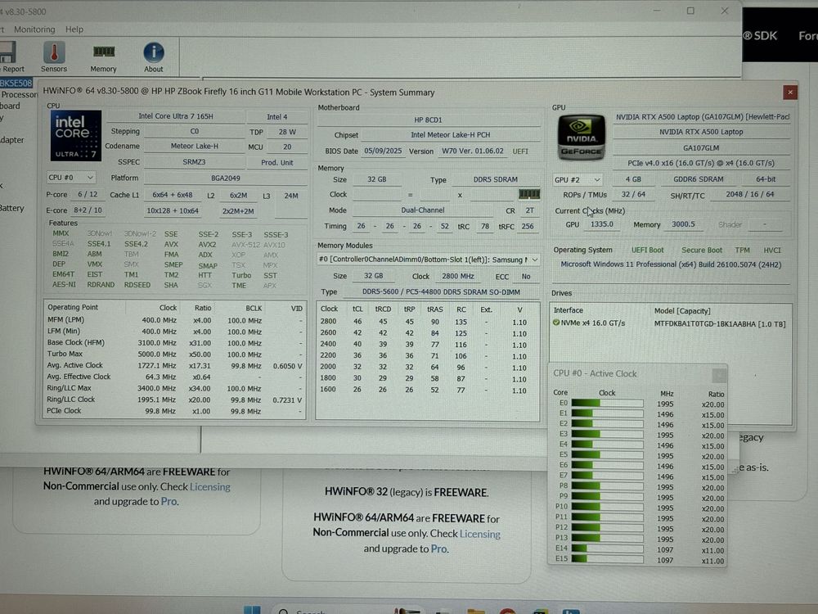Click the HVCI indicator
Viewport: 818px width, 614px height.
pyautogui.click(x=772, y=250)
